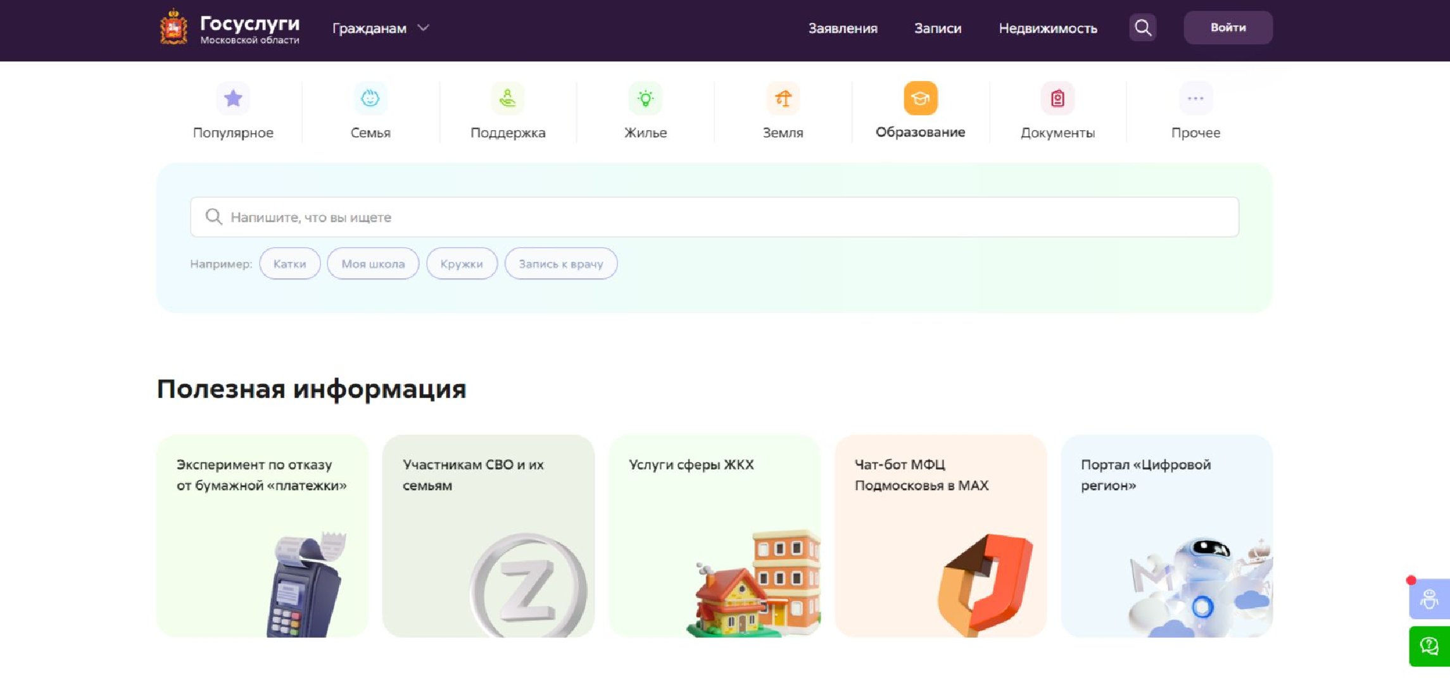The image size is (1450, 683).
Task: Open the Популярное star icon category
Action: coord(233,99)
